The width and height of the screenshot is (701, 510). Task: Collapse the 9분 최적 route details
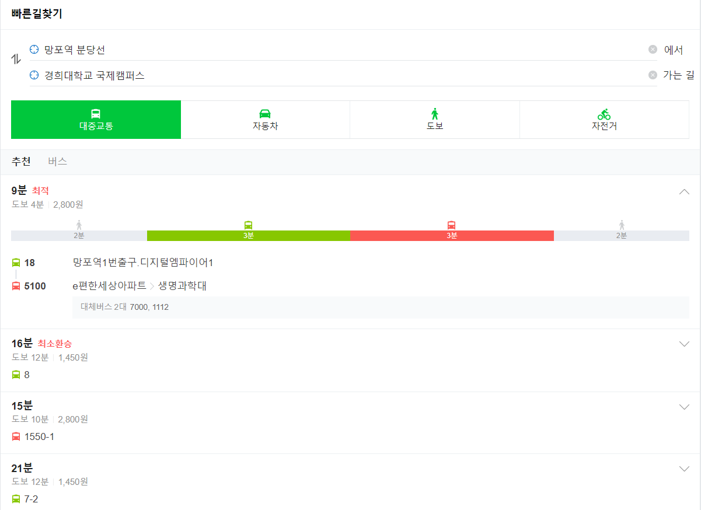point(685,192)
